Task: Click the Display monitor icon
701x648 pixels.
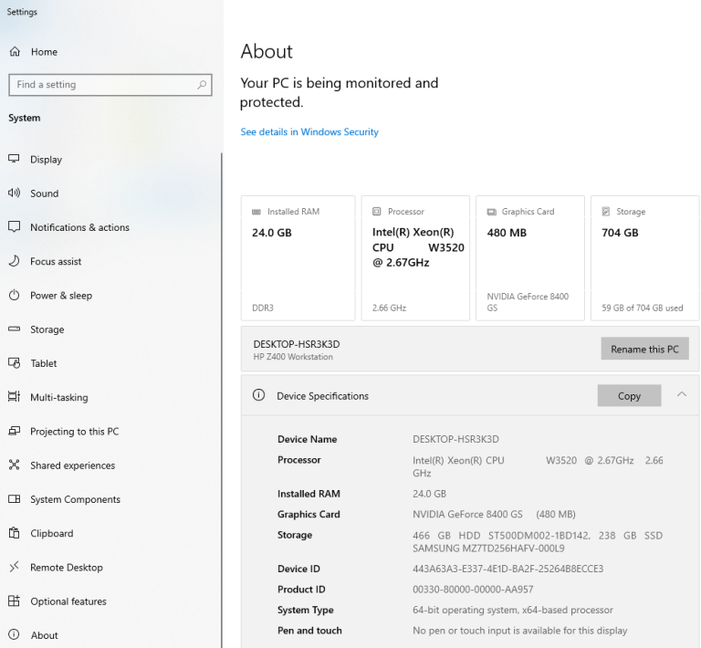Action: [15, 159]
